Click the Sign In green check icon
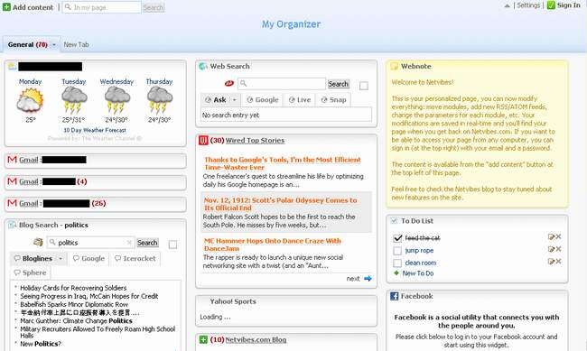 tap(551, 5)
